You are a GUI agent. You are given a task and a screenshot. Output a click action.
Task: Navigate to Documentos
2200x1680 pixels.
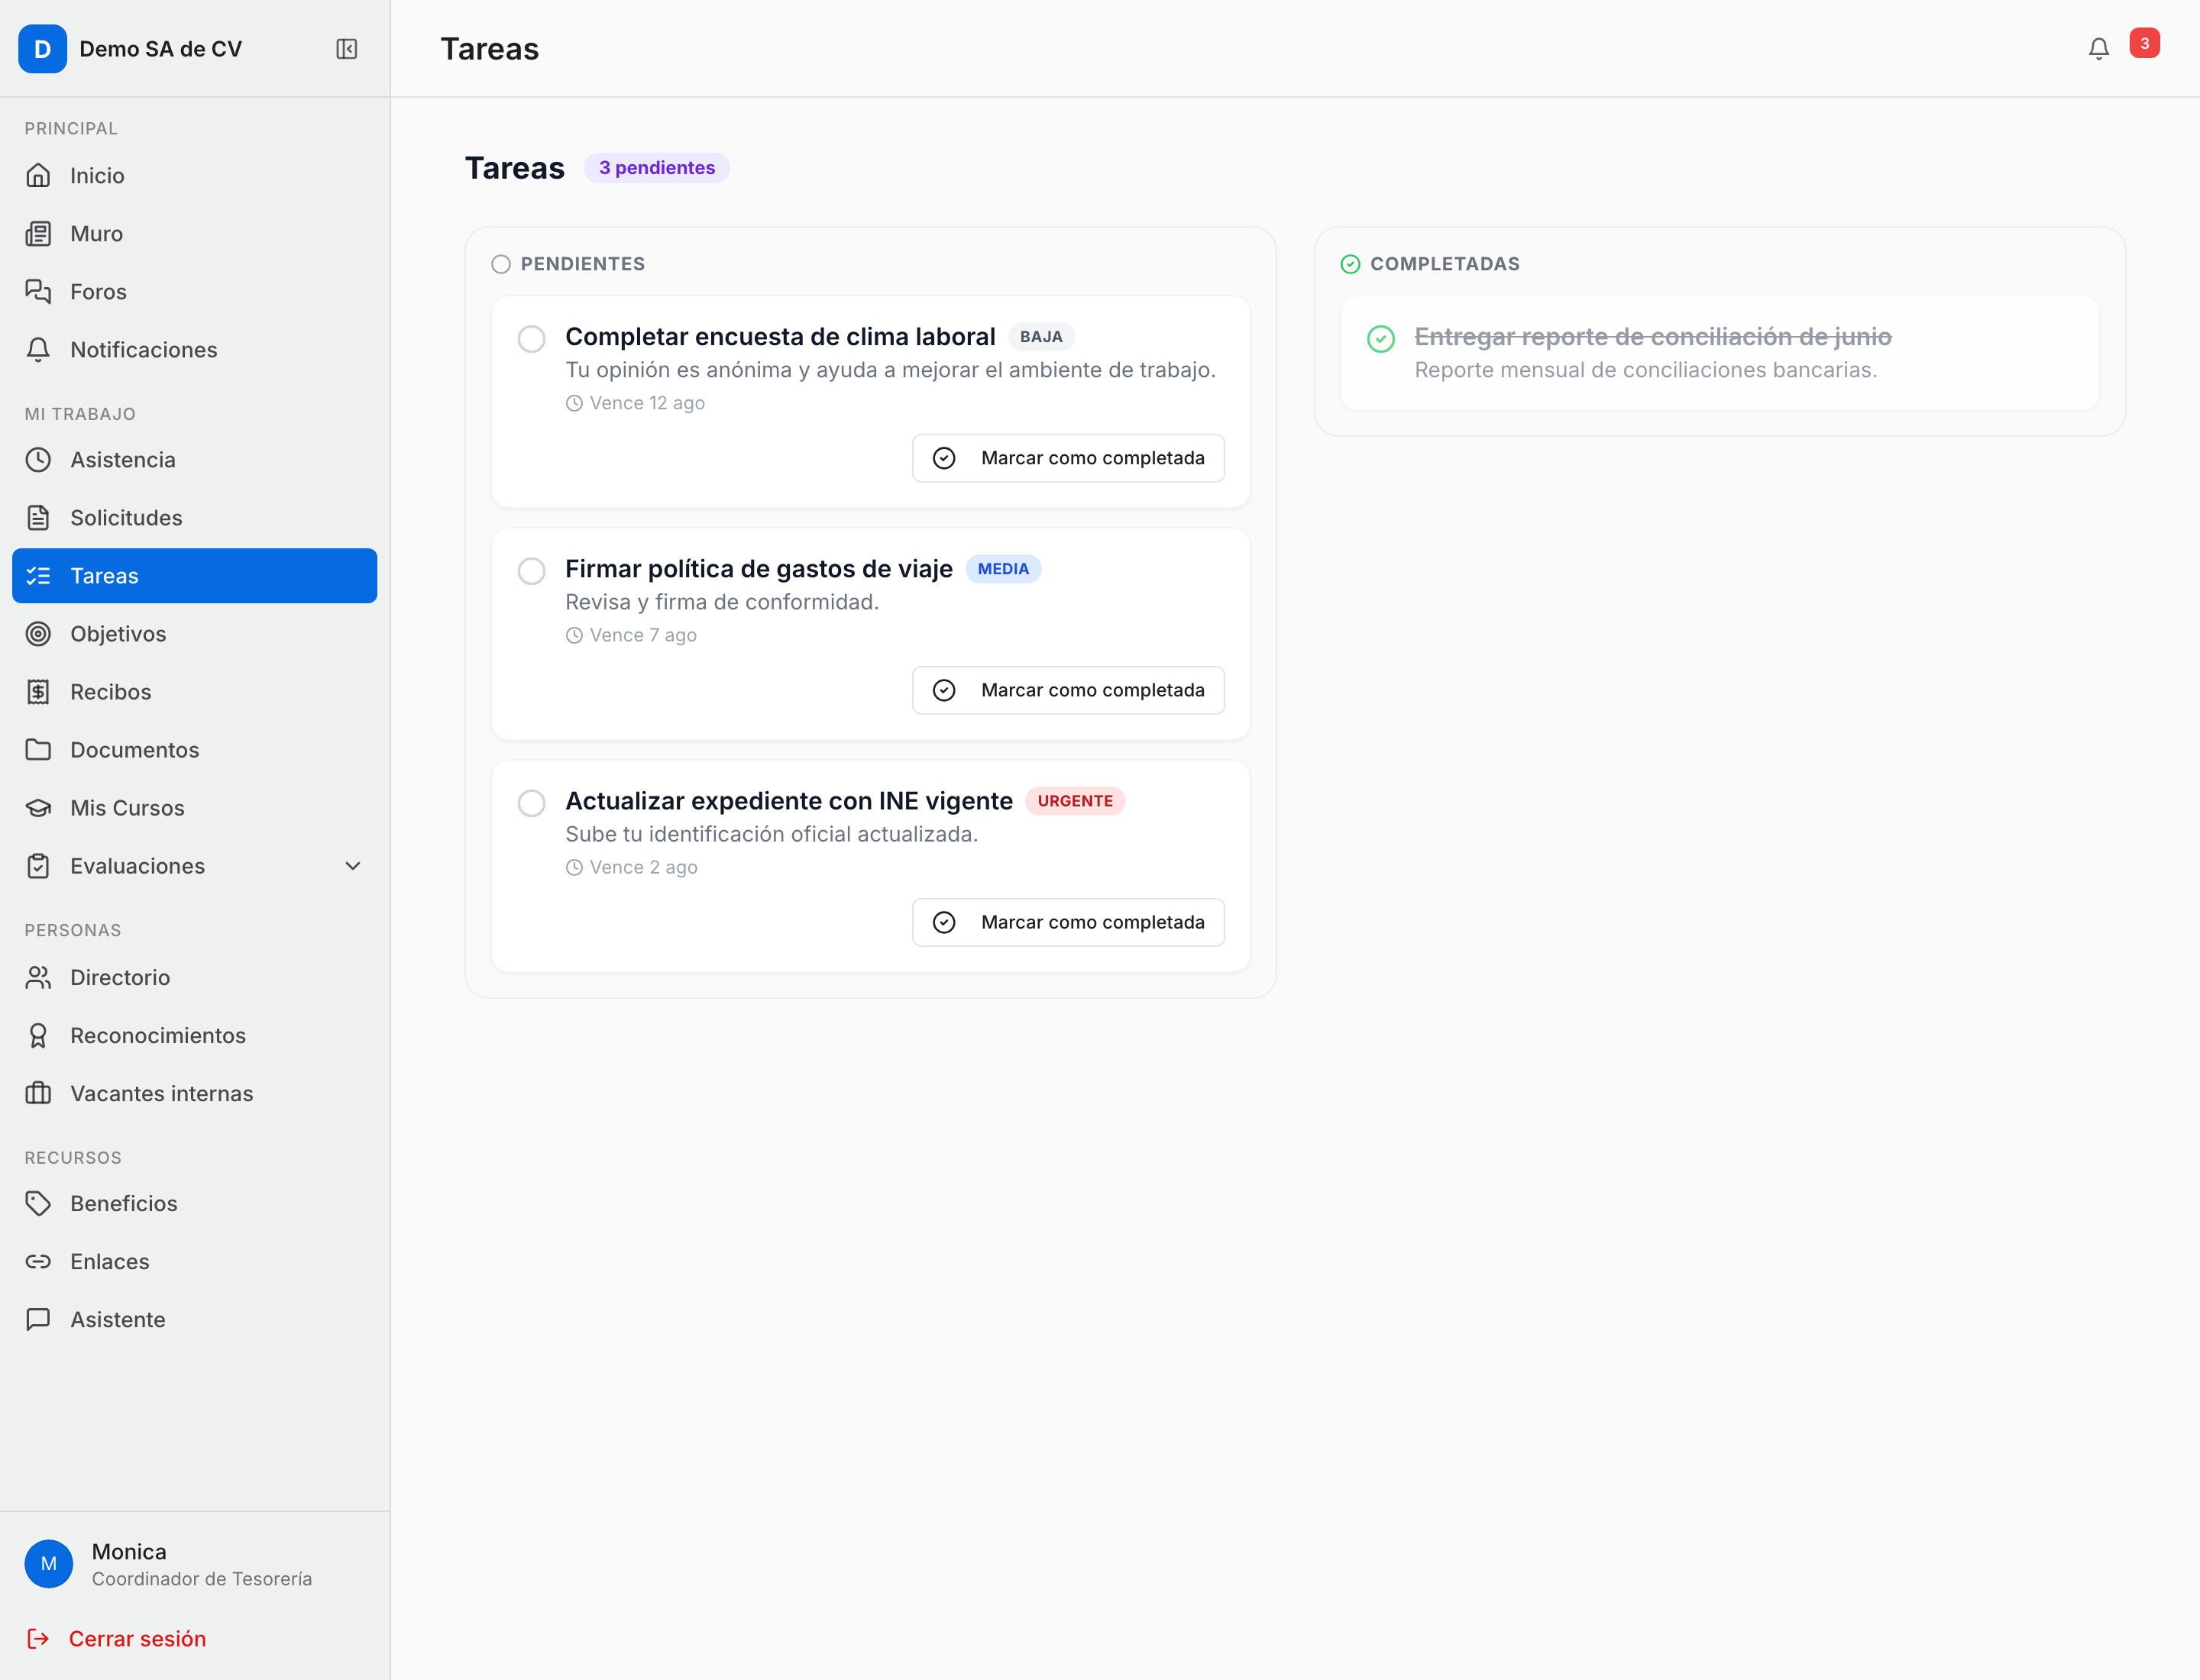click(x=194, y=750)
